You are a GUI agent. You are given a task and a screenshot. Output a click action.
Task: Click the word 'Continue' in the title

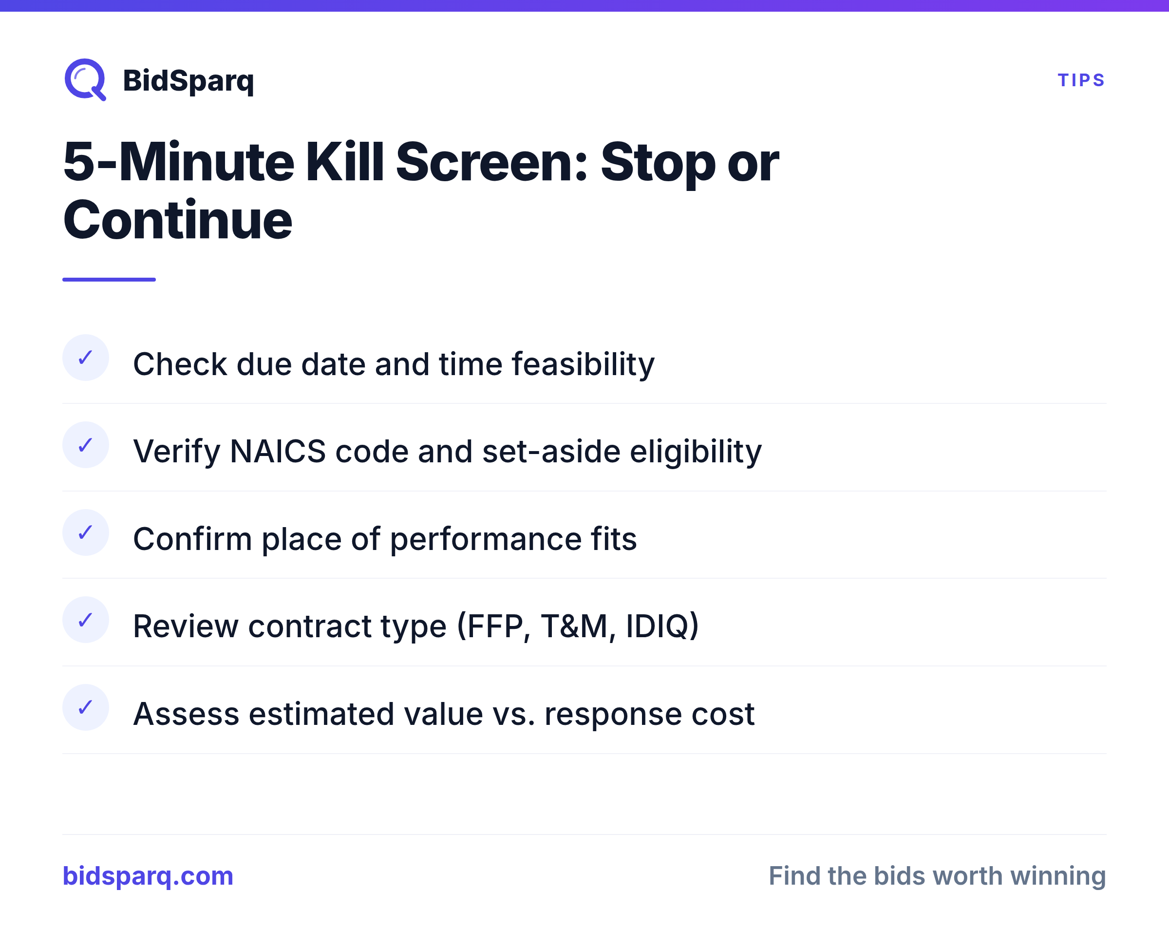pyautogui.click(x=177, y=220)
